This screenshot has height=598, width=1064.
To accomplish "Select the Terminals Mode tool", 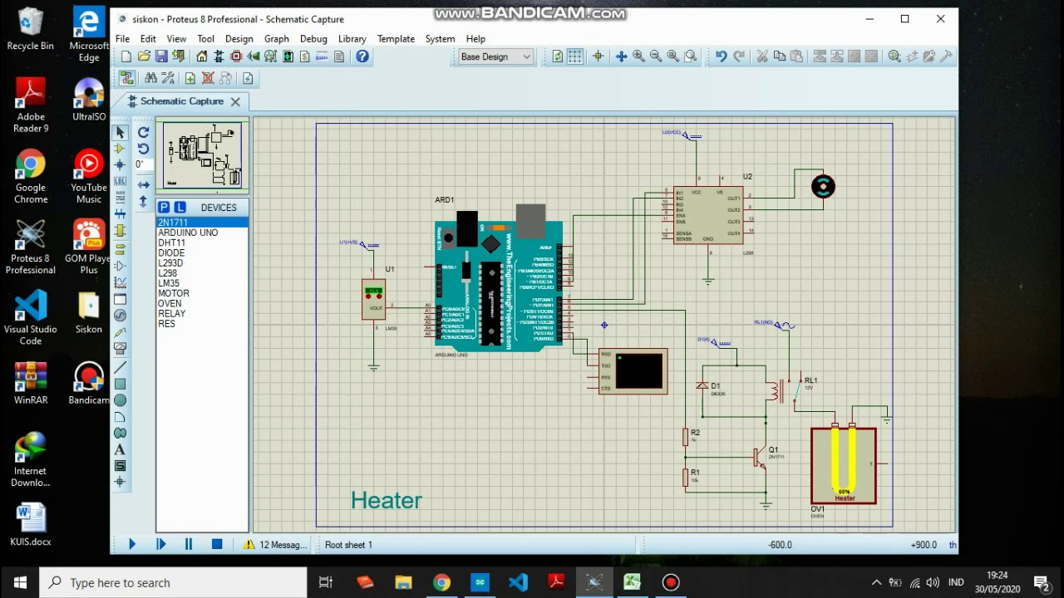I will tap(120, 248).
